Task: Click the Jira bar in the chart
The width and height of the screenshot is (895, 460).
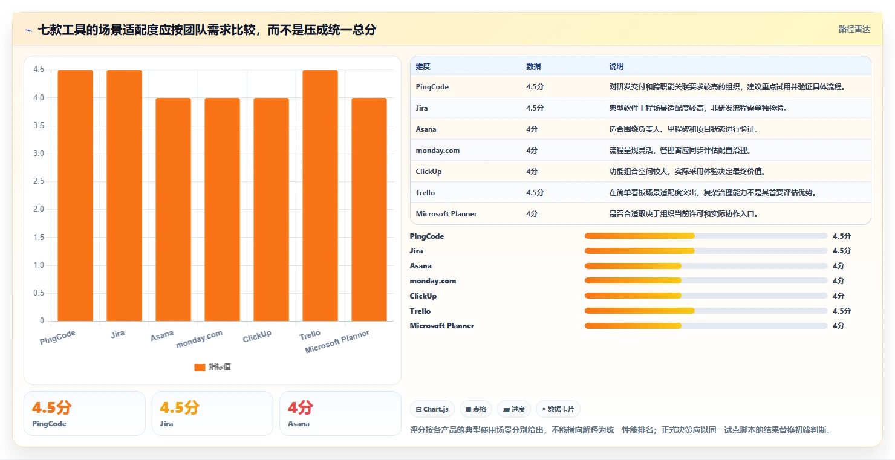Action: (x=124, y=195)
